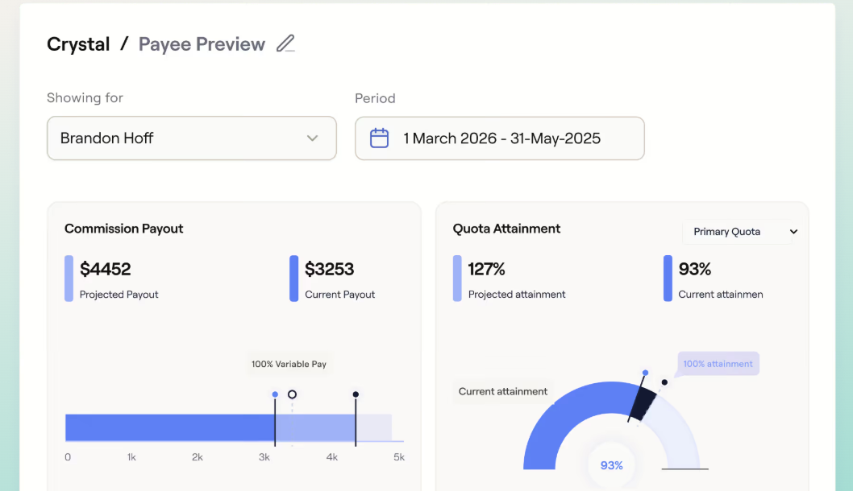
Task: Open the 1 March 2026 period date range
Action: point(499,138)
